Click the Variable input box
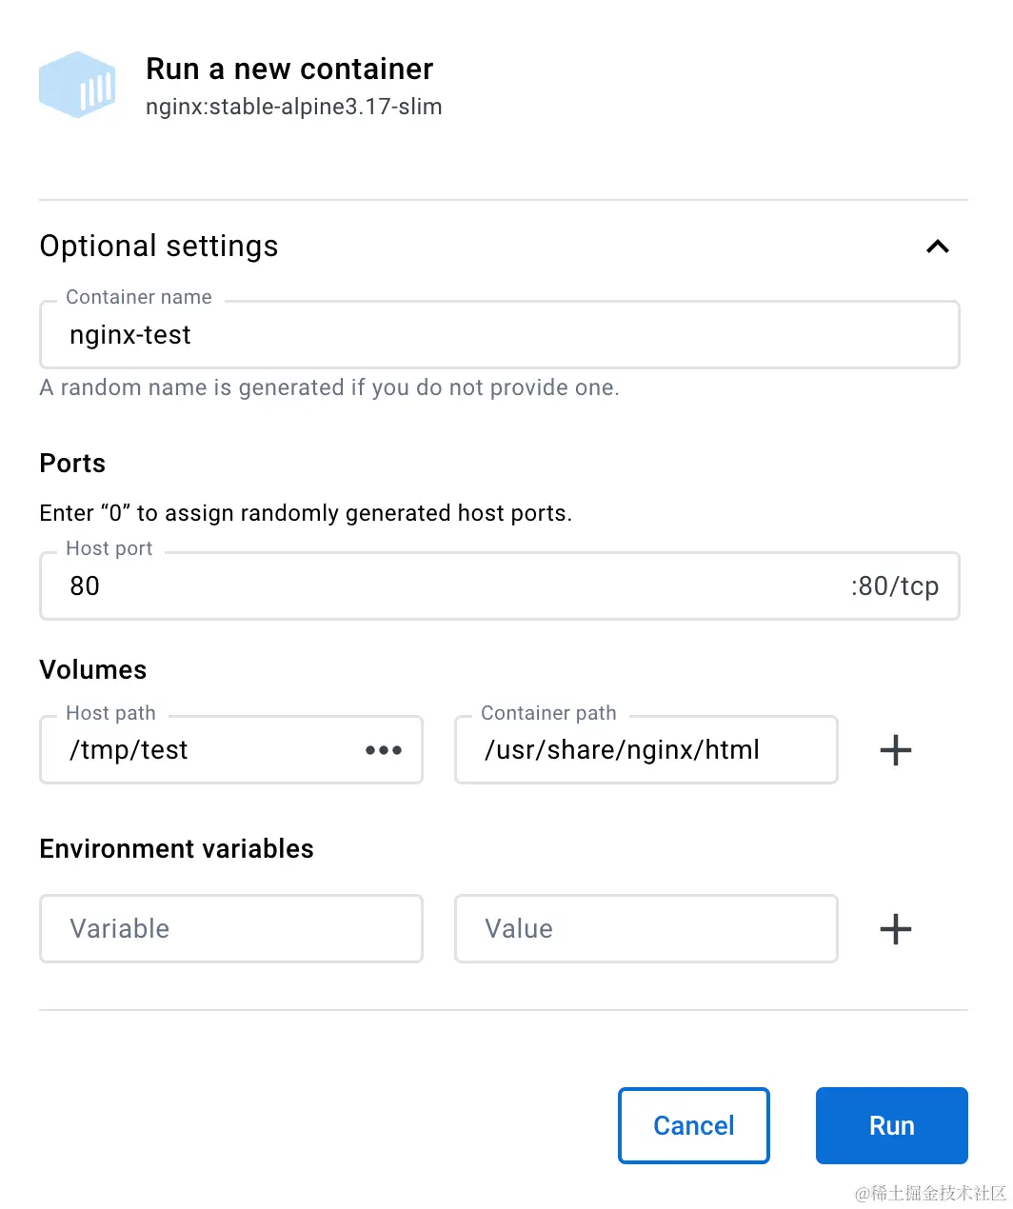Image resolution: width=1013 pixels, height=1209 pixels. (x=230, y=929)
